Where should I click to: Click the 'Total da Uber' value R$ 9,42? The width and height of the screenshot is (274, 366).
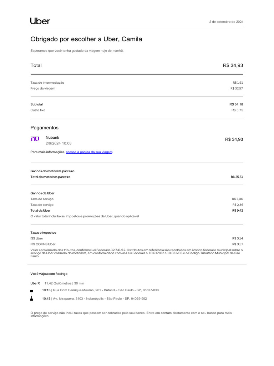point(238,211)
